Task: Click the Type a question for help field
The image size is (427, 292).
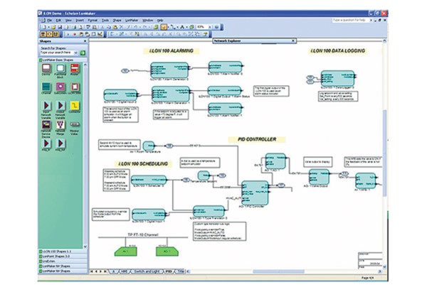Action: (349, 20)
